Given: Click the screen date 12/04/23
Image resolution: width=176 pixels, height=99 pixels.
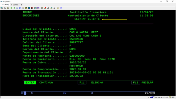Looking at the screenshot, I should [147, 12].
